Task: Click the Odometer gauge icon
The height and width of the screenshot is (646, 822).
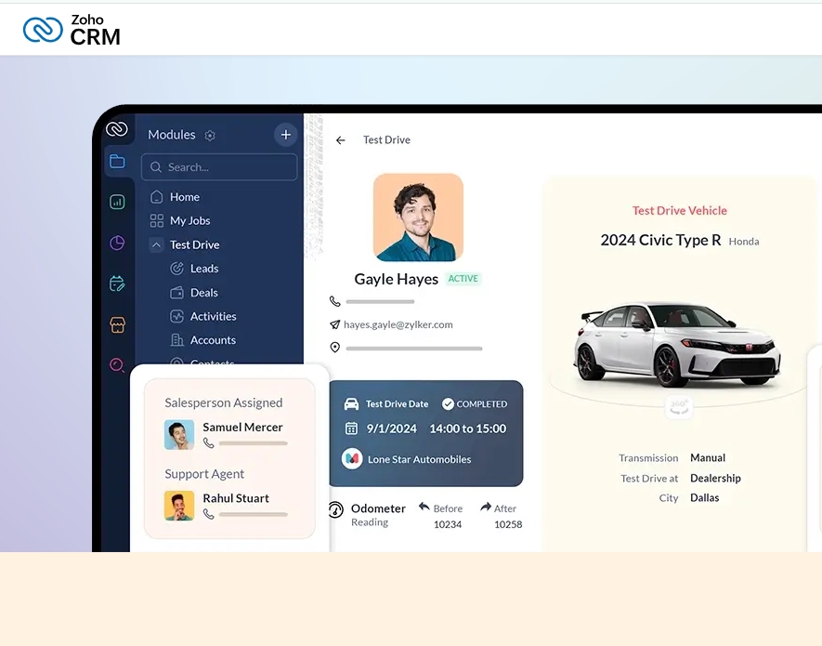Action: (335, 509)
